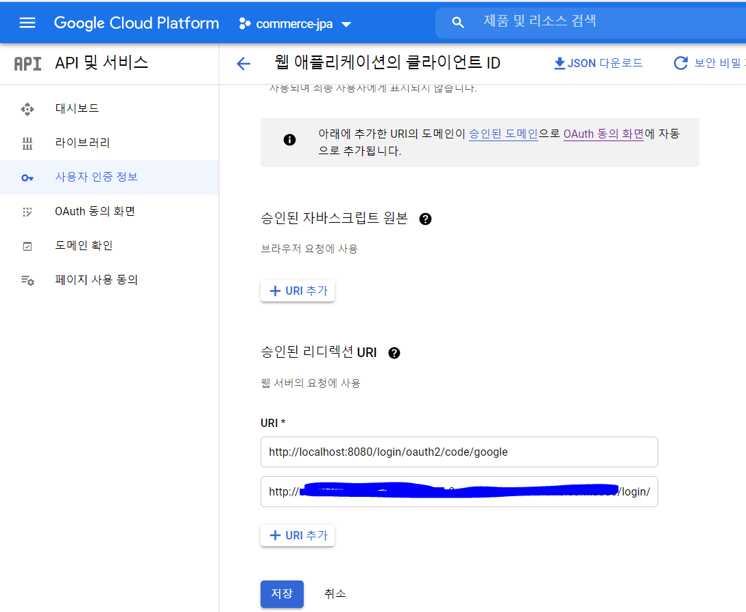Open the 대시보드 menu item

click(110, 108)
